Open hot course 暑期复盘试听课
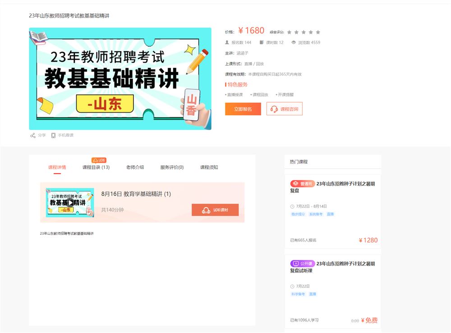Screen dimensions: 451x333 (x=332, y=267)
